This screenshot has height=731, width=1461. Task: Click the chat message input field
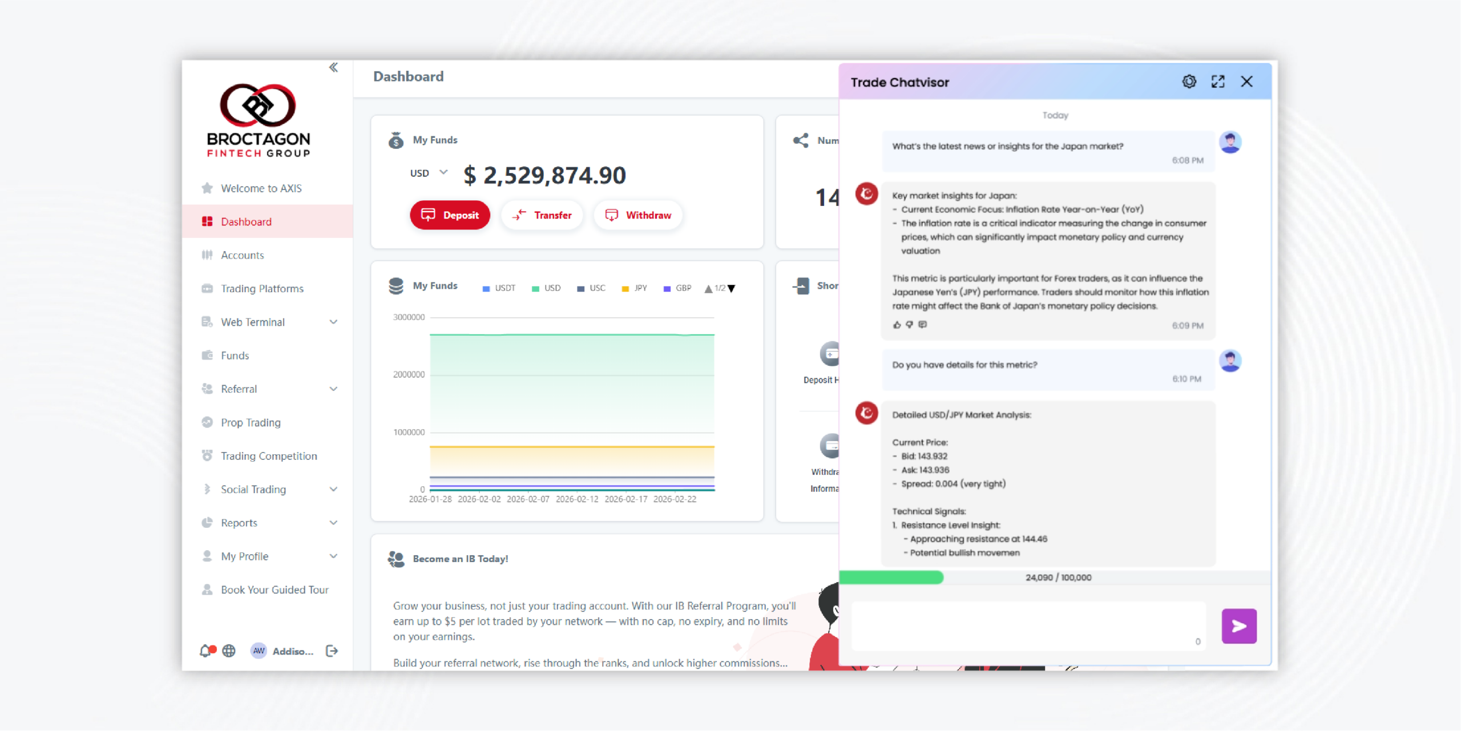(1027, 625)
